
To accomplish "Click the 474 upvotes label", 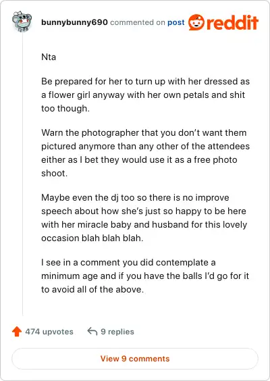I will (x=49, y=332).
